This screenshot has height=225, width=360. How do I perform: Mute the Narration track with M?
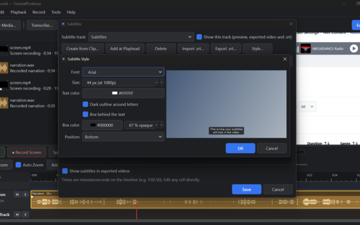17,195
